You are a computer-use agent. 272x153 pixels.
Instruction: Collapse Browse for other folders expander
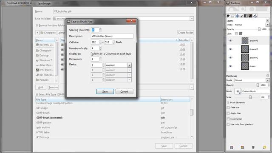pyautogui.click(x=37, y=25)
